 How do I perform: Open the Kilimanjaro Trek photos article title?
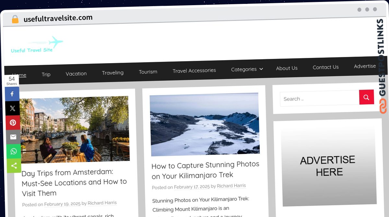pos(205,170)
